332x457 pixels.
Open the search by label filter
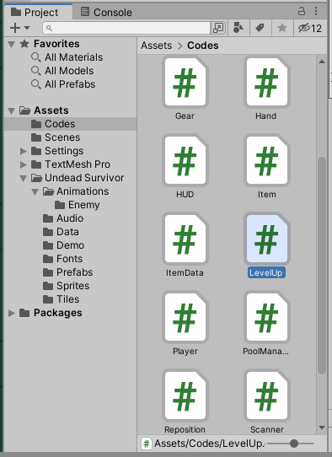point(260,28)
